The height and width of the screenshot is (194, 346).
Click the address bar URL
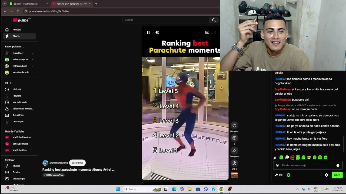[x=49, y=11]
